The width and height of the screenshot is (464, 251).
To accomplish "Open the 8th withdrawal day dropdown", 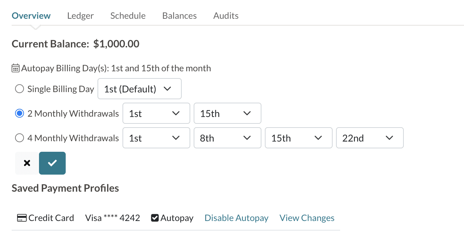I will (x=227, y=138).
